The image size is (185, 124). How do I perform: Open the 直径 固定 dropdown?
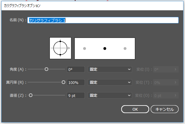[x=110, y=96]
